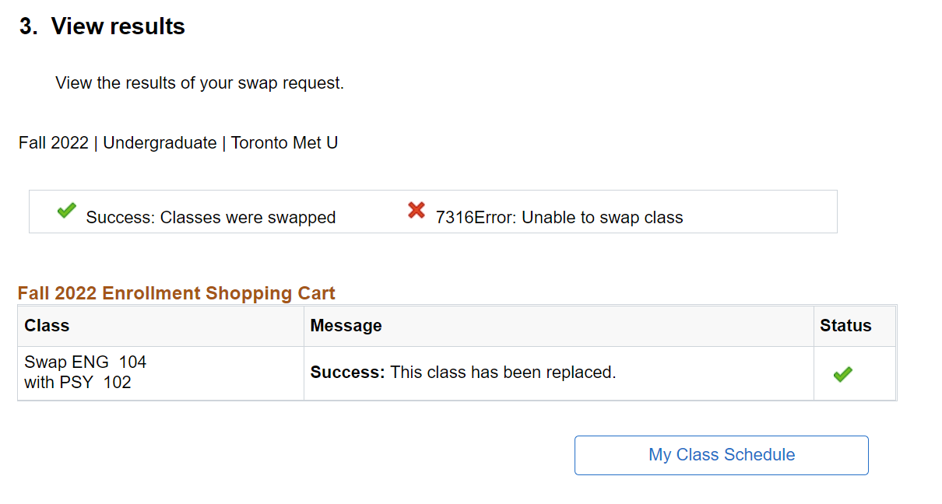Click the Message column header
942x504 pixels.
point(346,326)
